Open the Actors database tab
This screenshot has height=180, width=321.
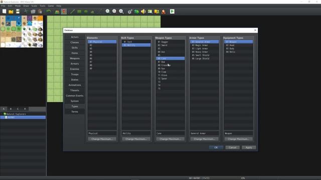[x=75, y=37]
